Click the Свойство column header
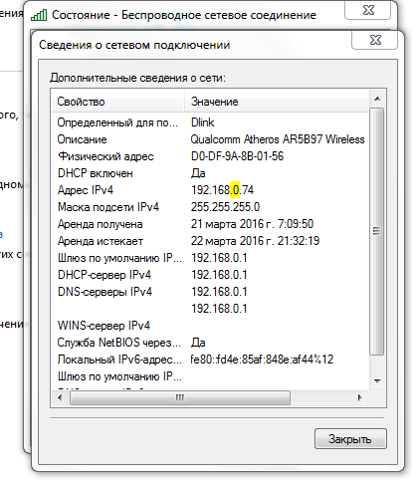Viewport: 417px width, 482px height. tap(117, 102)
